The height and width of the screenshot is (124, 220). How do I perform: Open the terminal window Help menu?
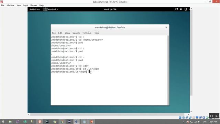click(x=96, y=33)
